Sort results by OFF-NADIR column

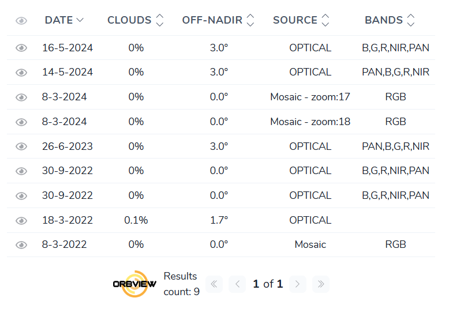point(218,20)
